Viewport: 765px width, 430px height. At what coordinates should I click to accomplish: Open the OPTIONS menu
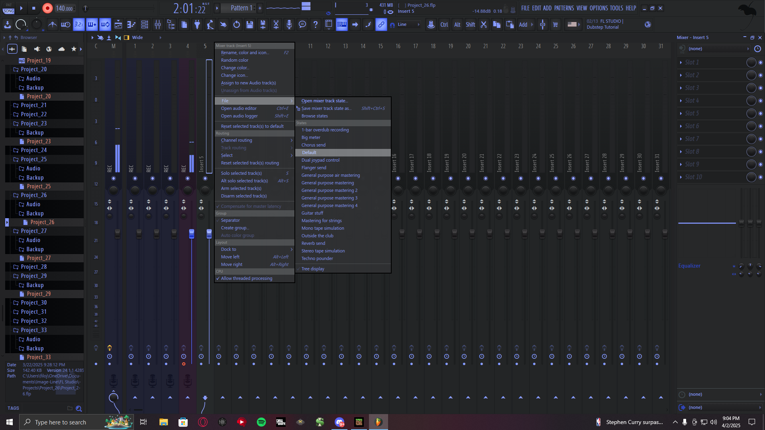pyautogui.click(x=598, y=8)
